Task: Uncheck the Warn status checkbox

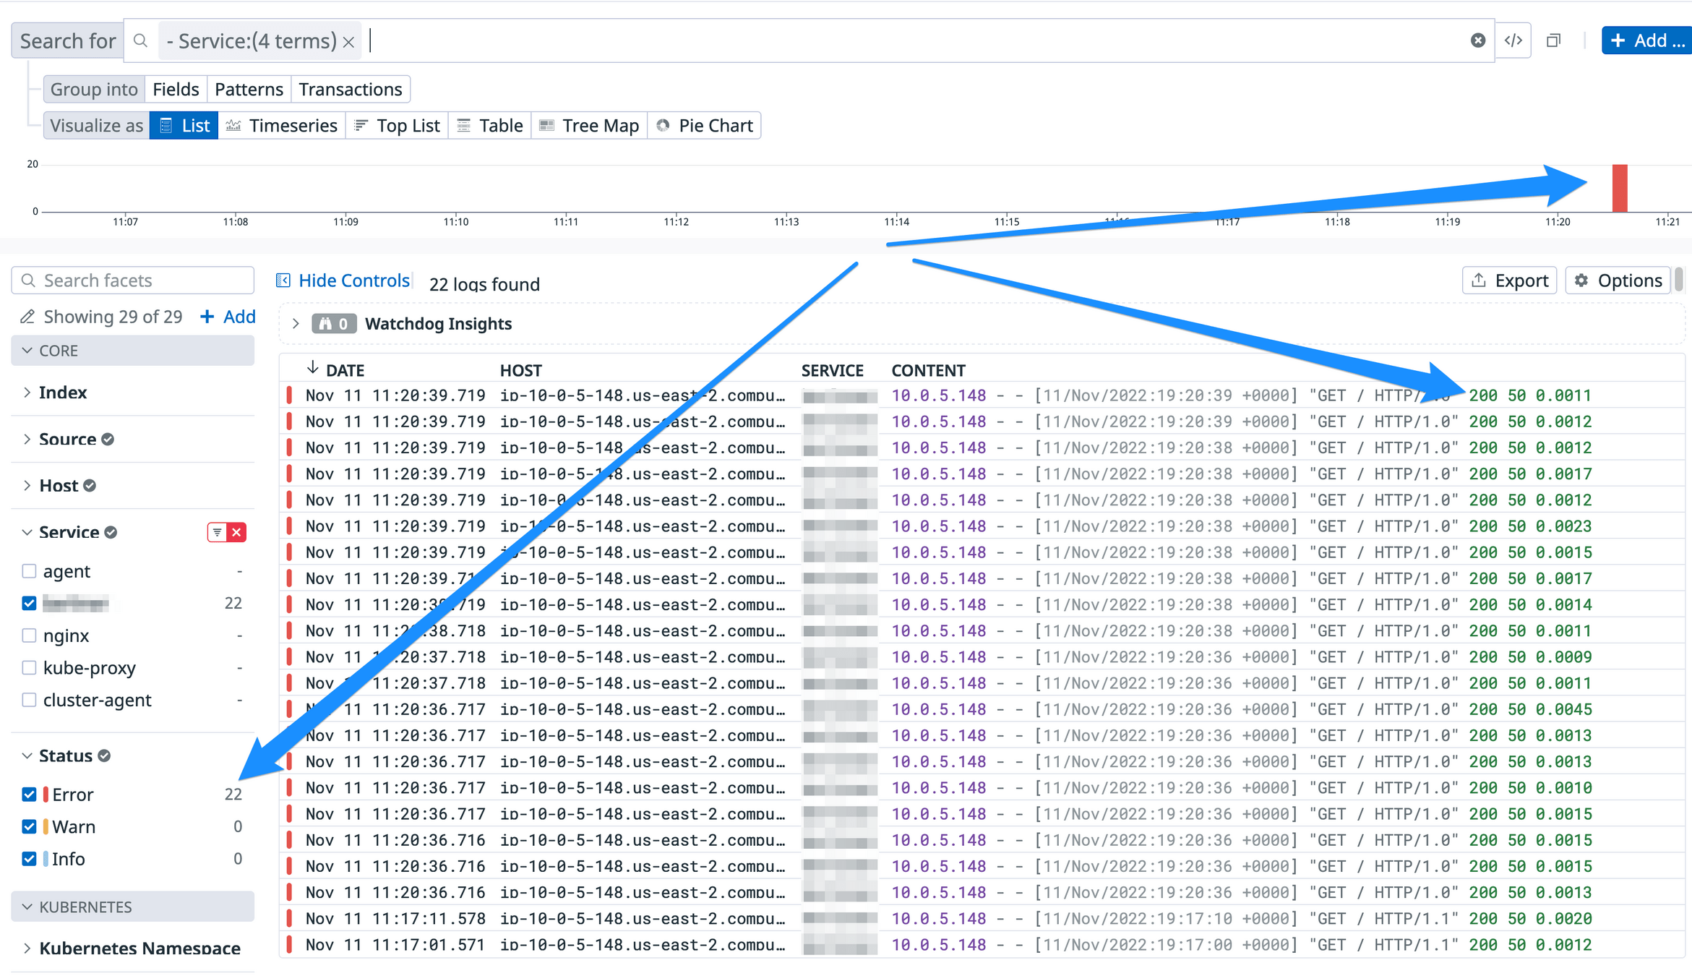Action: point(29,826)
